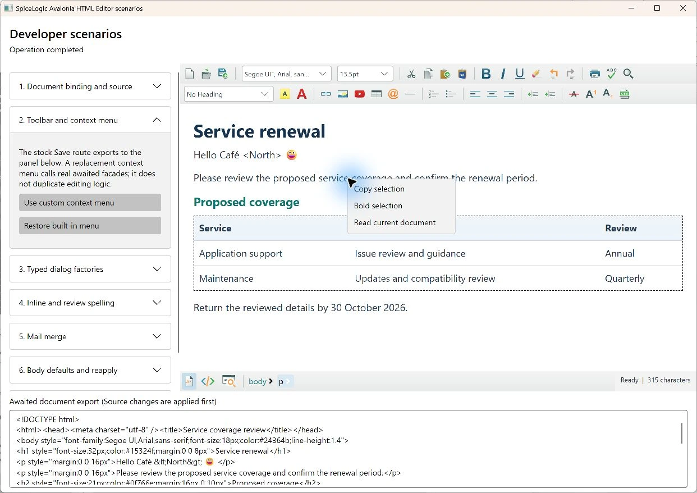Open the 13.5pt font size dropdown
Screen dimensions: 697x493
point(365,74)
